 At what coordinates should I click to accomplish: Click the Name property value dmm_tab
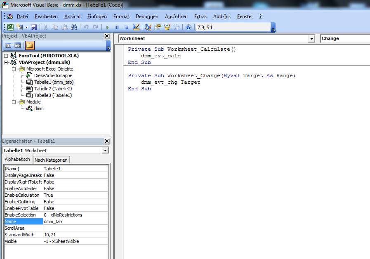pyautogui.click(x=75, y=221)
